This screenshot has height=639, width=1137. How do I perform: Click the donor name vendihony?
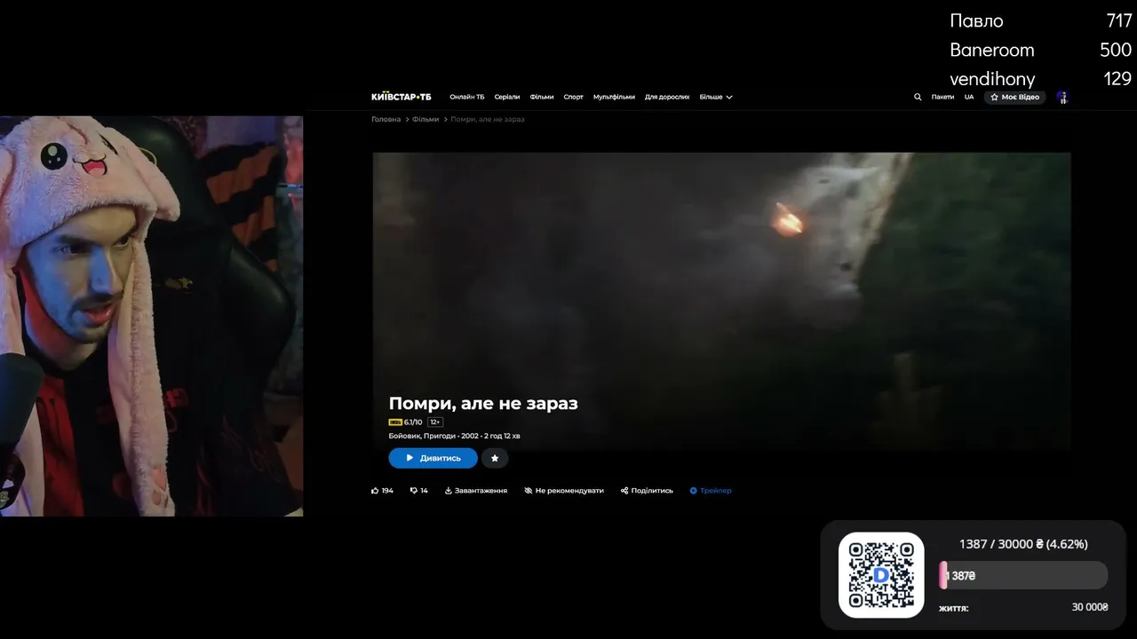point(992,79)
